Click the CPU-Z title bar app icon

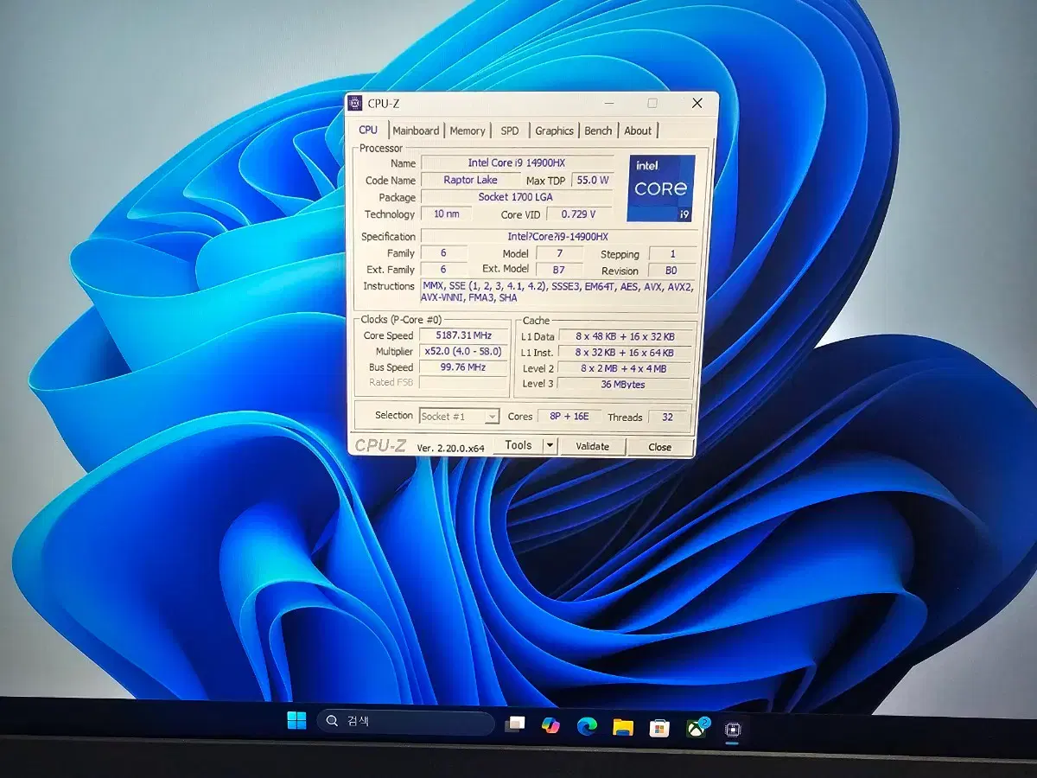pos(355,103)
